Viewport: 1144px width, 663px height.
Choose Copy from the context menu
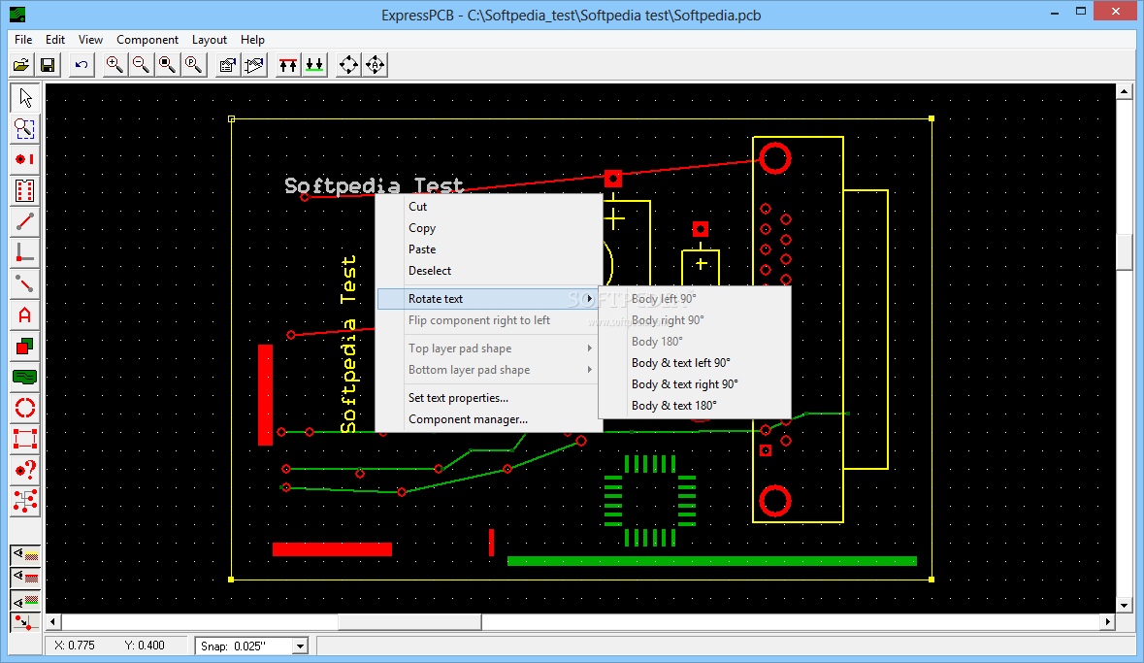tap(489, 228)
